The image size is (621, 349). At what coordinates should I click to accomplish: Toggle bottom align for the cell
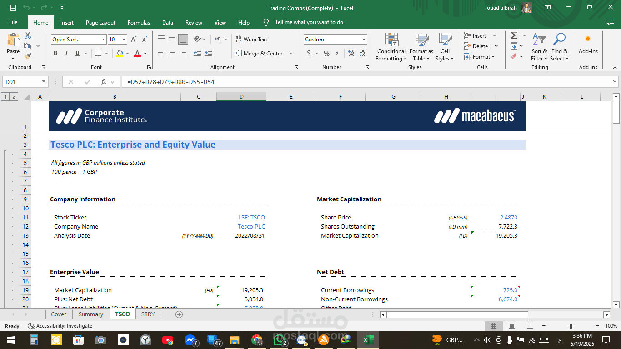click(x=183, y=40)
